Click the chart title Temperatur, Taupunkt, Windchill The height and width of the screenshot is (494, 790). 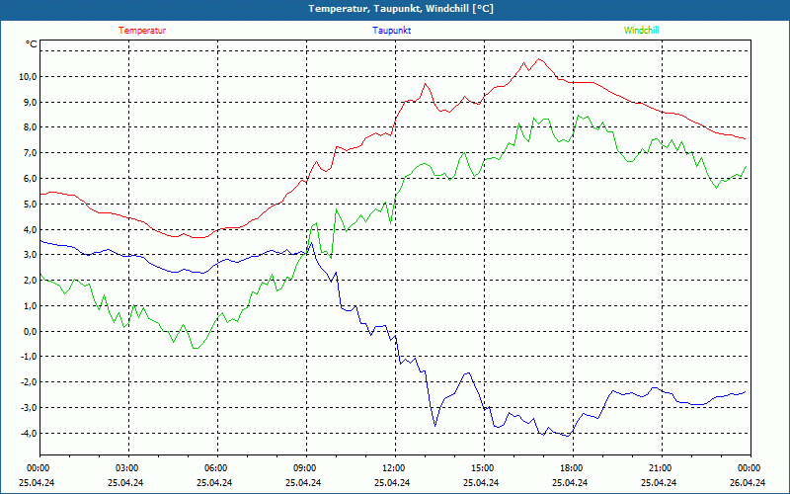pyautogui.click(x=401, y=9)
